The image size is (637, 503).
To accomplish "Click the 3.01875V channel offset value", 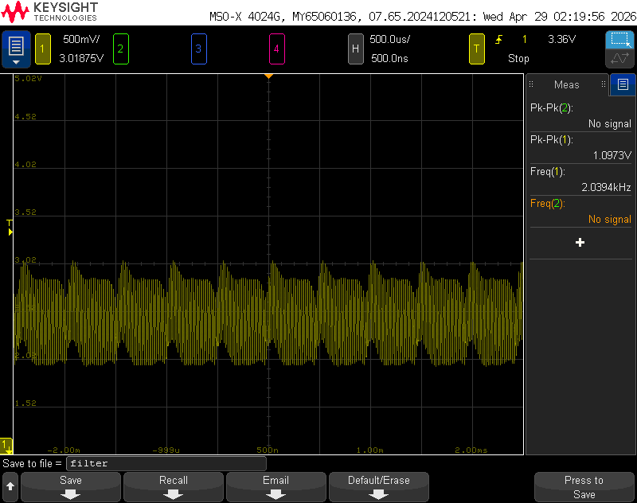I will point(81,58).
